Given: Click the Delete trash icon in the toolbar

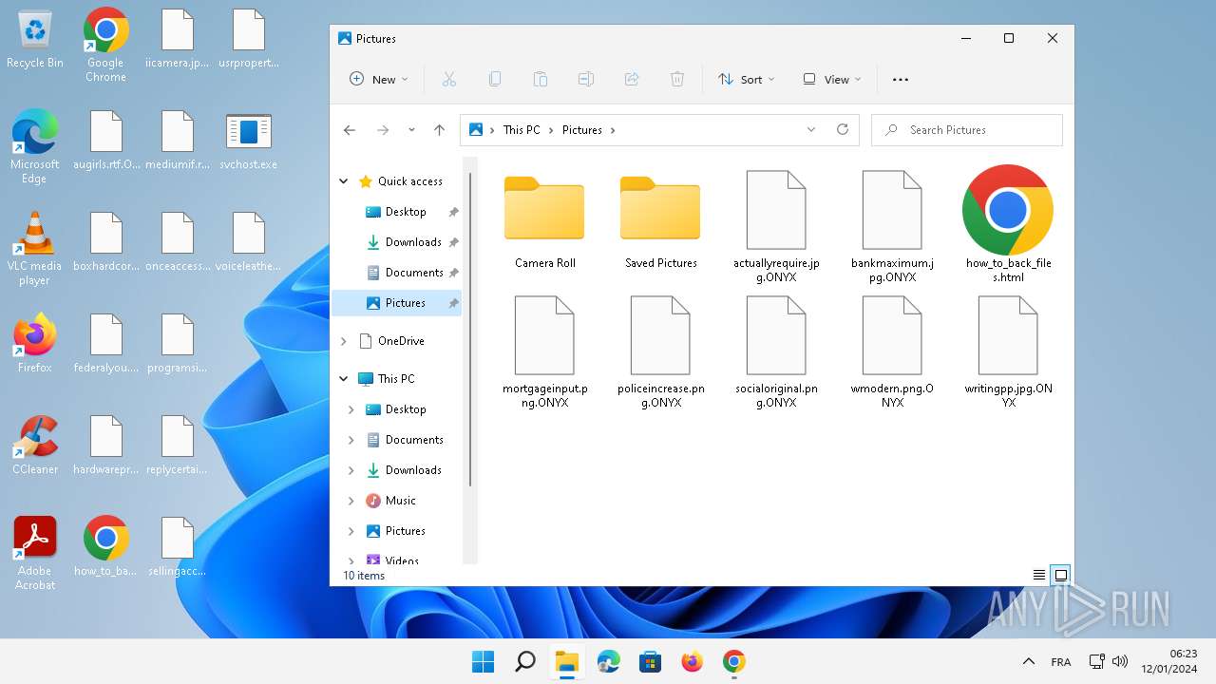Looking at the screenshot, I should 677,80.
